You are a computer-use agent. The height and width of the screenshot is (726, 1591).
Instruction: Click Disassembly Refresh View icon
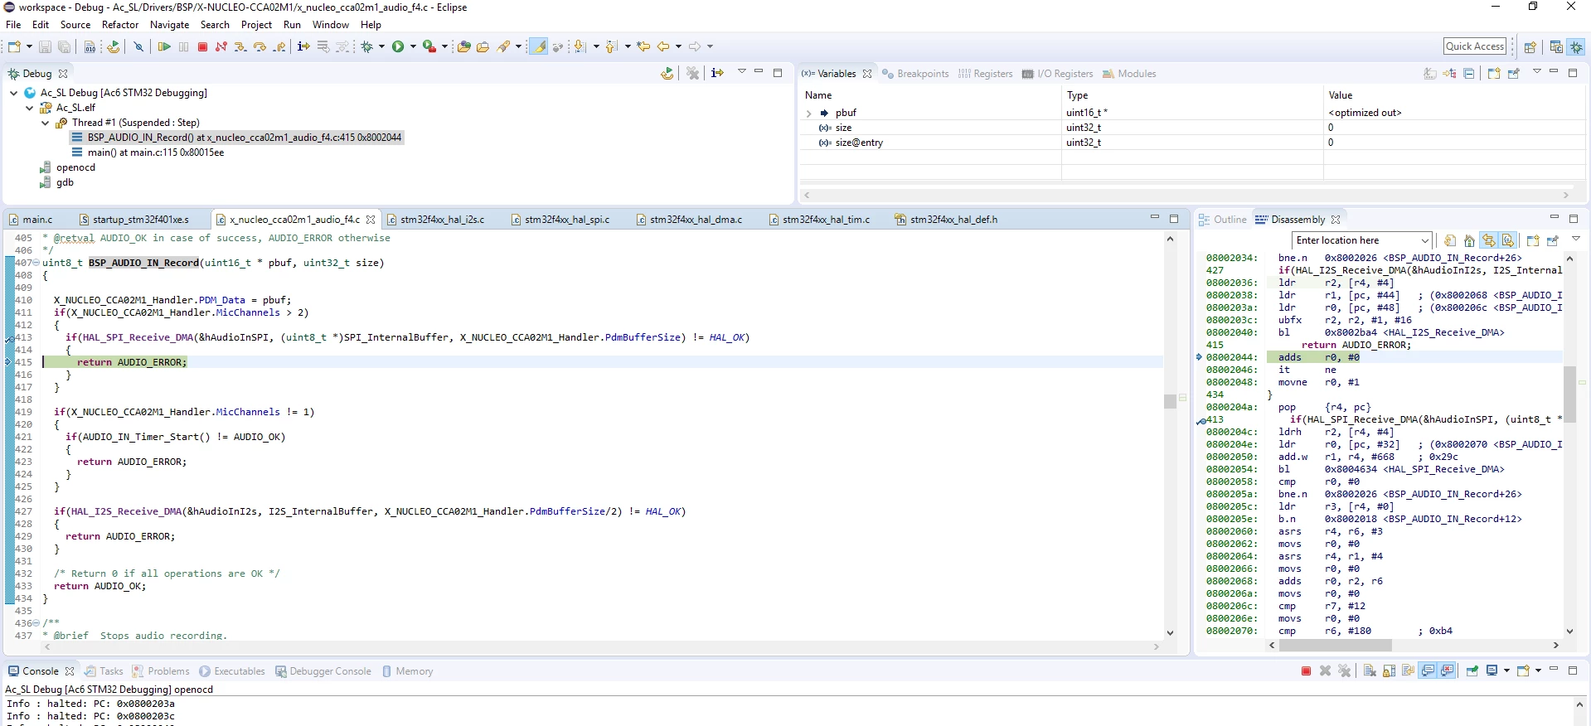click(1450, 240)
